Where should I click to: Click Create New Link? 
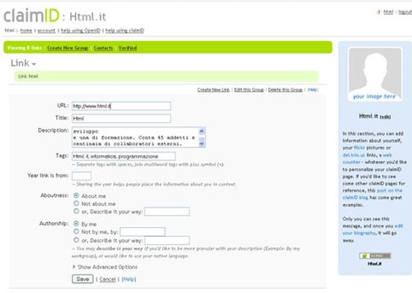click(x=213, y=90)
